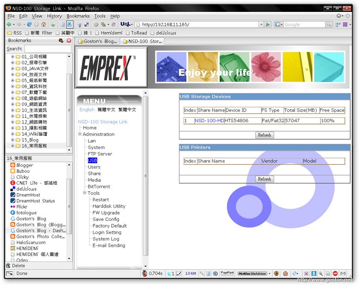
Task: Click the red X icon in status bar
Action: coord(306,274)
